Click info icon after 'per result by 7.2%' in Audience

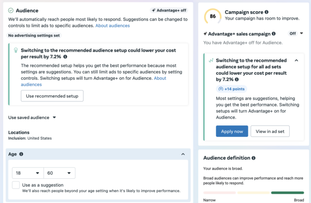(x=65, y=57)
